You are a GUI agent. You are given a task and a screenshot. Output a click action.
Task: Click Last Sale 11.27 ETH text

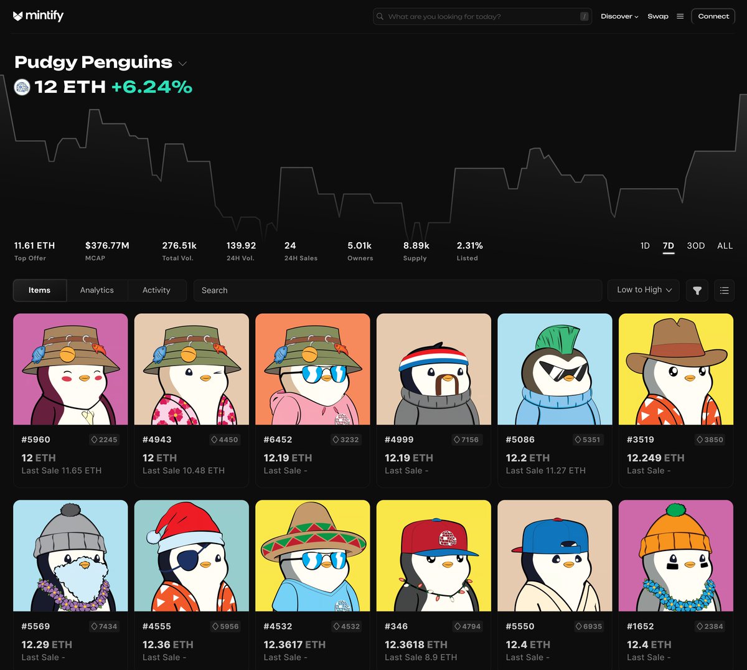[x=546, y=471]
